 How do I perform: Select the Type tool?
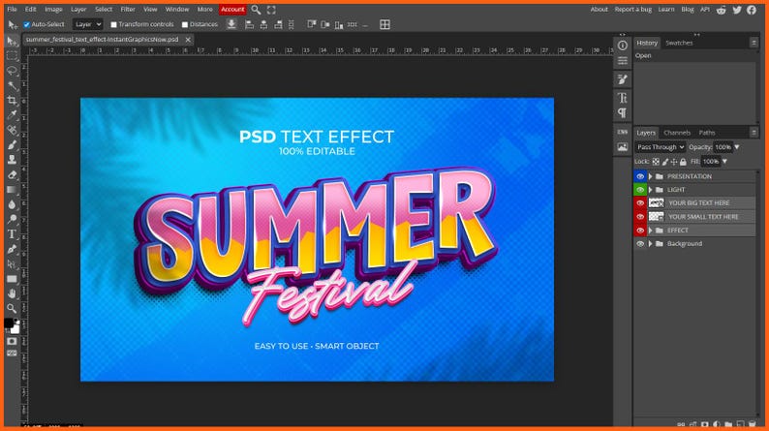(x=12, y=234)
